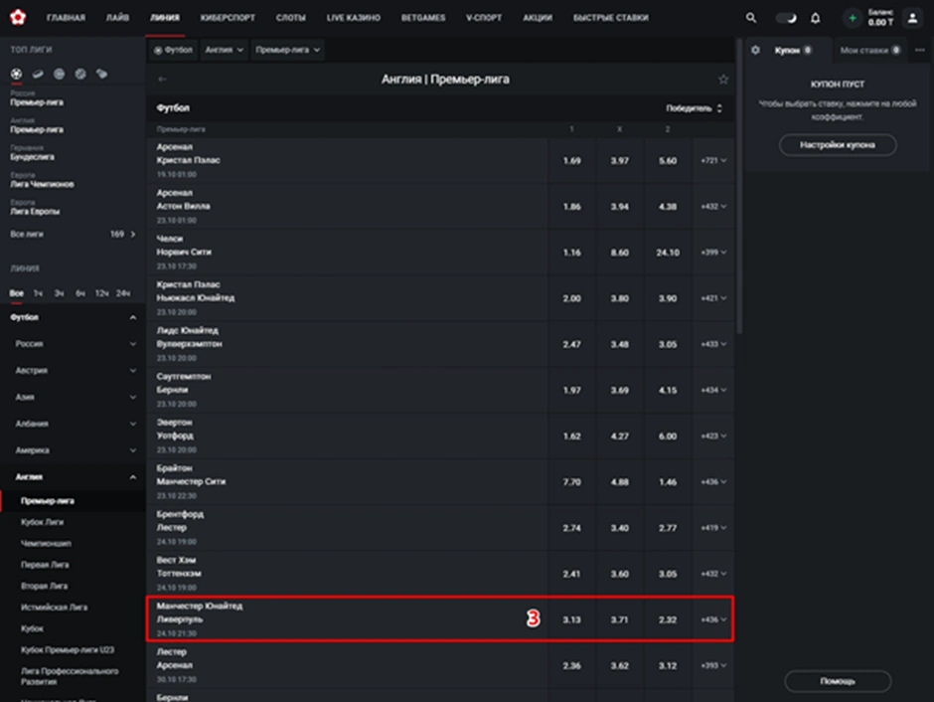This screenshot has height=702, width=934.
Task: Open Истмийская Лига in the sidebar
Action: coord(55,608)
